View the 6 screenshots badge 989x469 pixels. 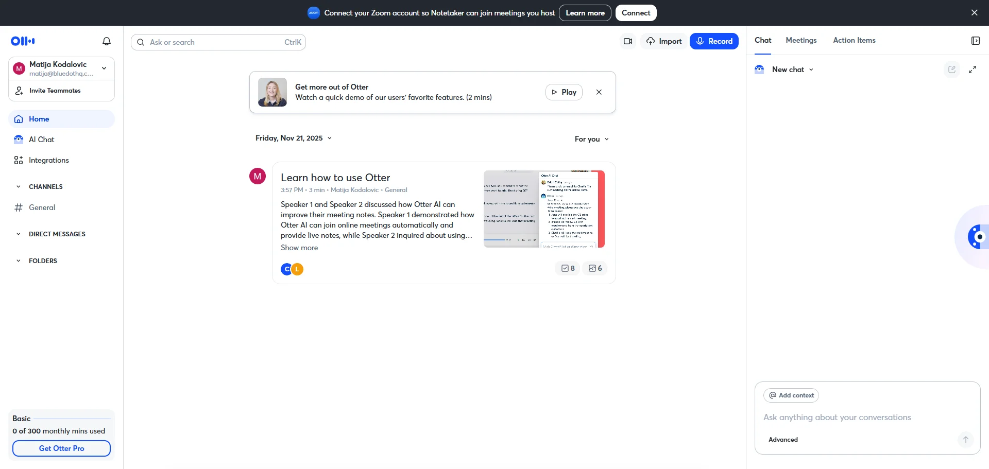coord(595,268)
